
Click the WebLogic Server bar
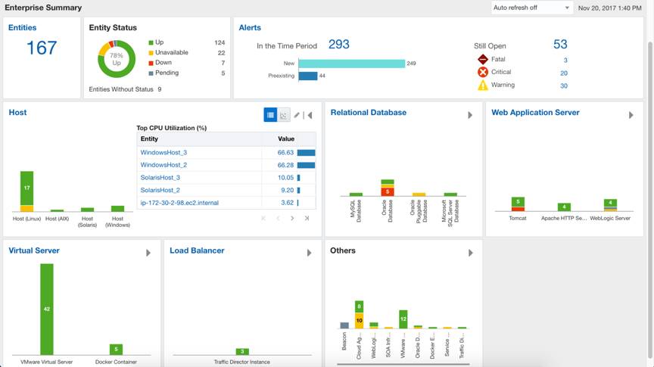click(x=610, y=205)
